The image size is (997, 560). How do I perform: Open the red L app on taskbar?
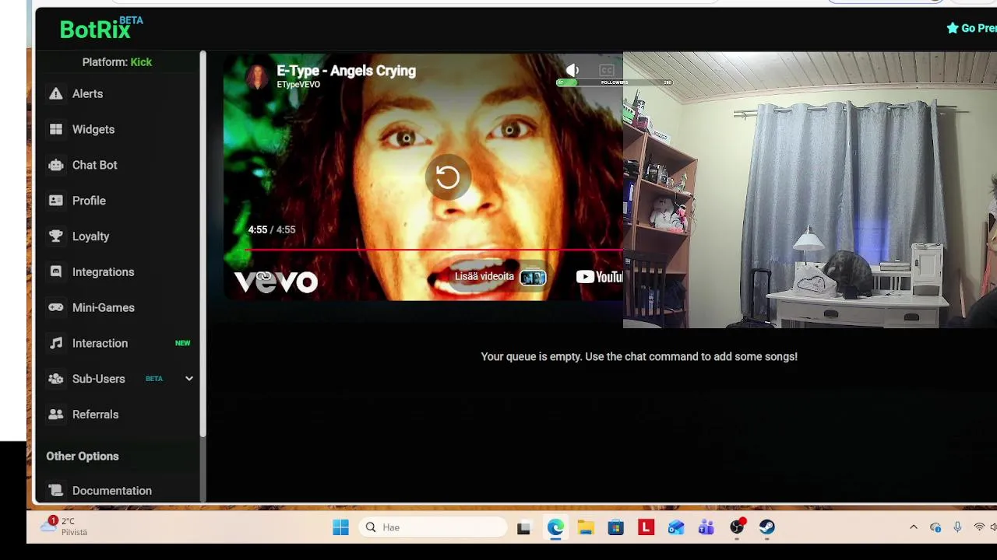646,527
